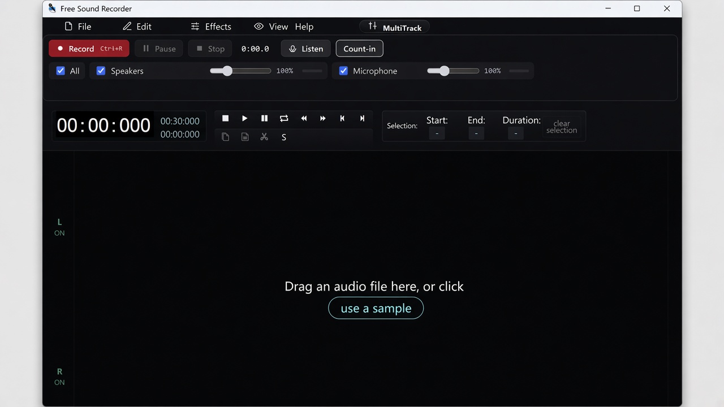Click the large 00:00:000 time display
Screen dimensions: 724x407
pyautogui.click(x=104, y=125)
